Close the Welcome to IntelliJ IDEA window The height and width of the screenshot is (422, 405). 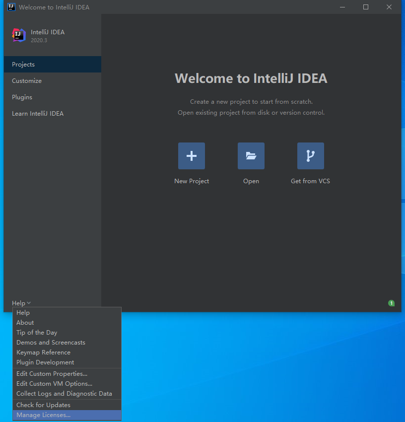(x=389, y=7)
